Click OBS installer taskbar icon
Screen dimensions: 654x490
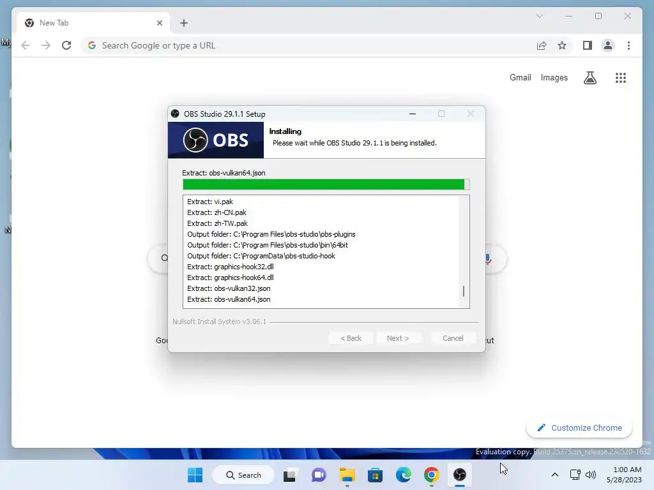[460, 475]
